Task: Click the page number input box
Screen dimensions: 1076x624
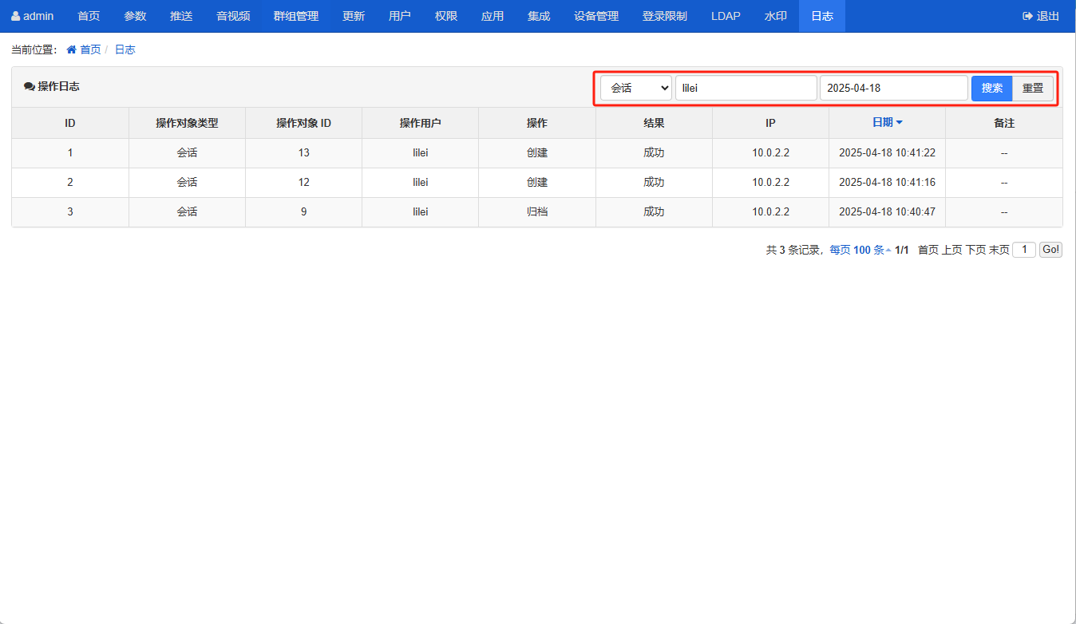Action: [1023, 250]
